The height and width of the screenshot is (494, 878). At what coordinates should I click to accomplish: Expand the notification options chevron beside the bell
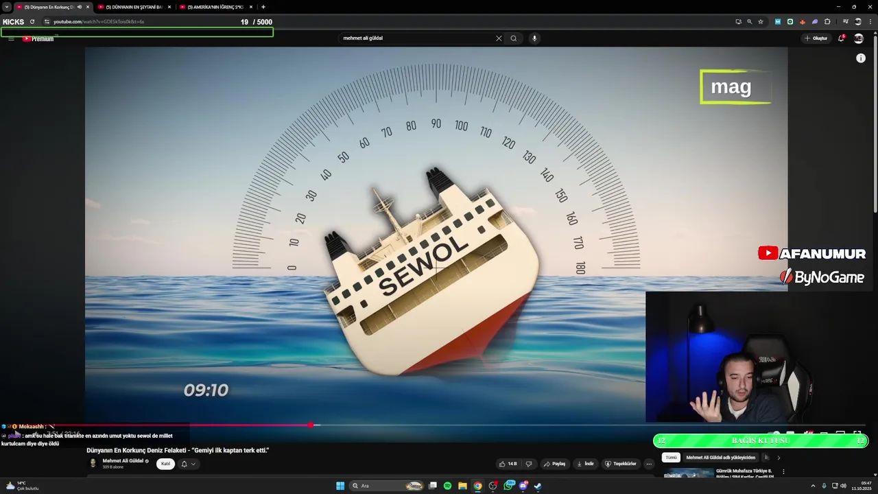(193, 464)
